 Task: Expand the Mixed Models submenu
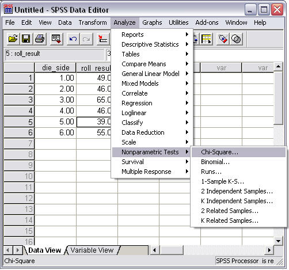pyautogui.click(x=152, y=83)
